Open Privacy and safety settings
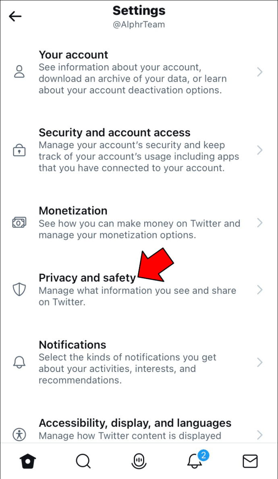Image resolution: width=278 pixels, height=479 pixels. pos(139,289)
